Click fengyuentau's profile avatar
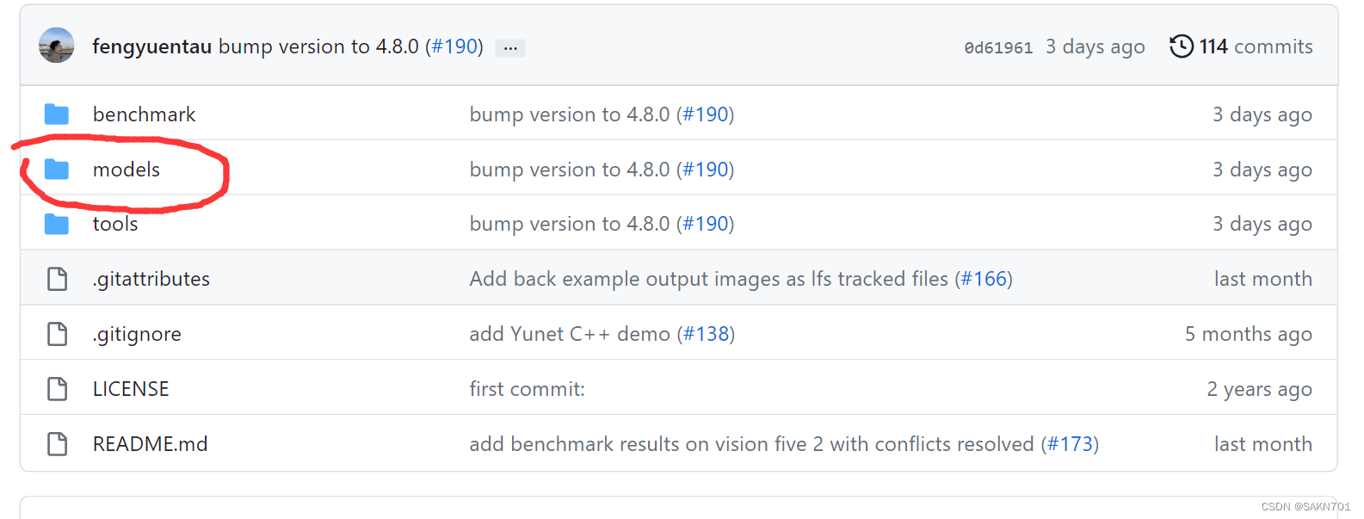This screenshot has width=1364, height=519. (57, 46)
